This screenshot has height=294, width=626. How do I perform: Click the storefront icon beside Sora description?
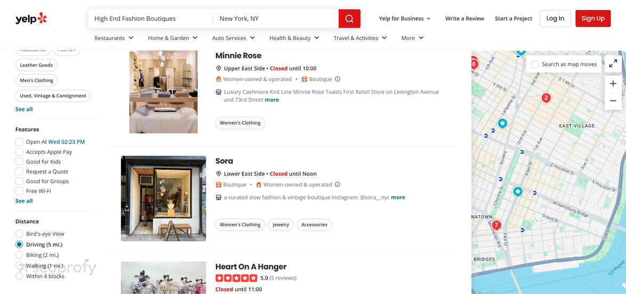tap(218, 197)
